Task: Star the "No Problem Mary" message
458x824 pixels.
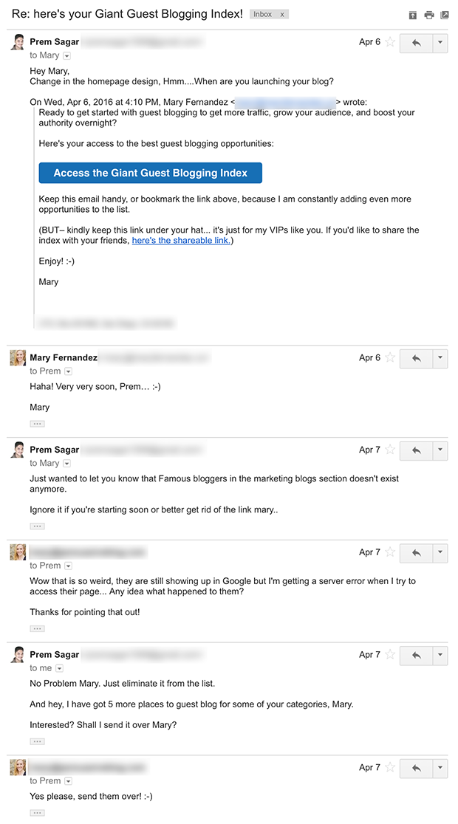Action: [x=390, y=654]
